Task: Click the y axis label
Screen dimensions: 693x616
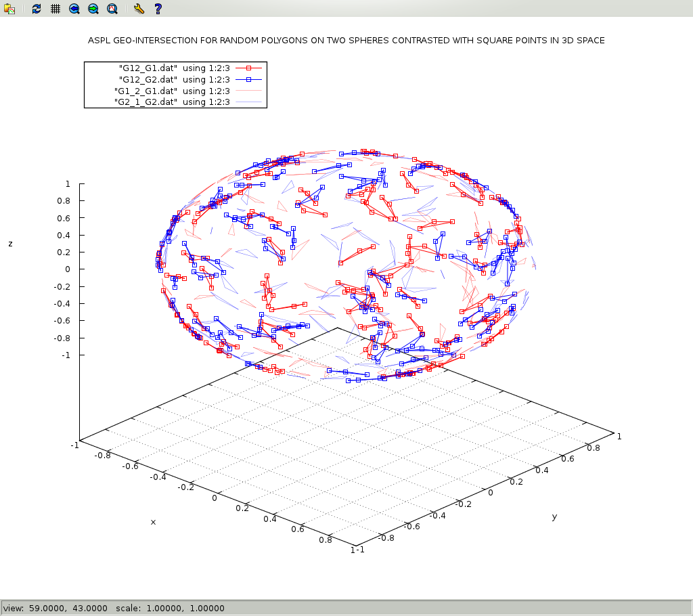Action: point(554,516)
